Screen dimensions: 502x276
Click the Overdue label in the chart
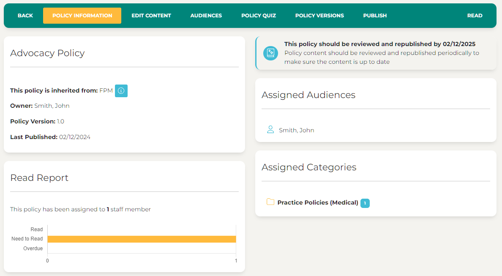33,249
